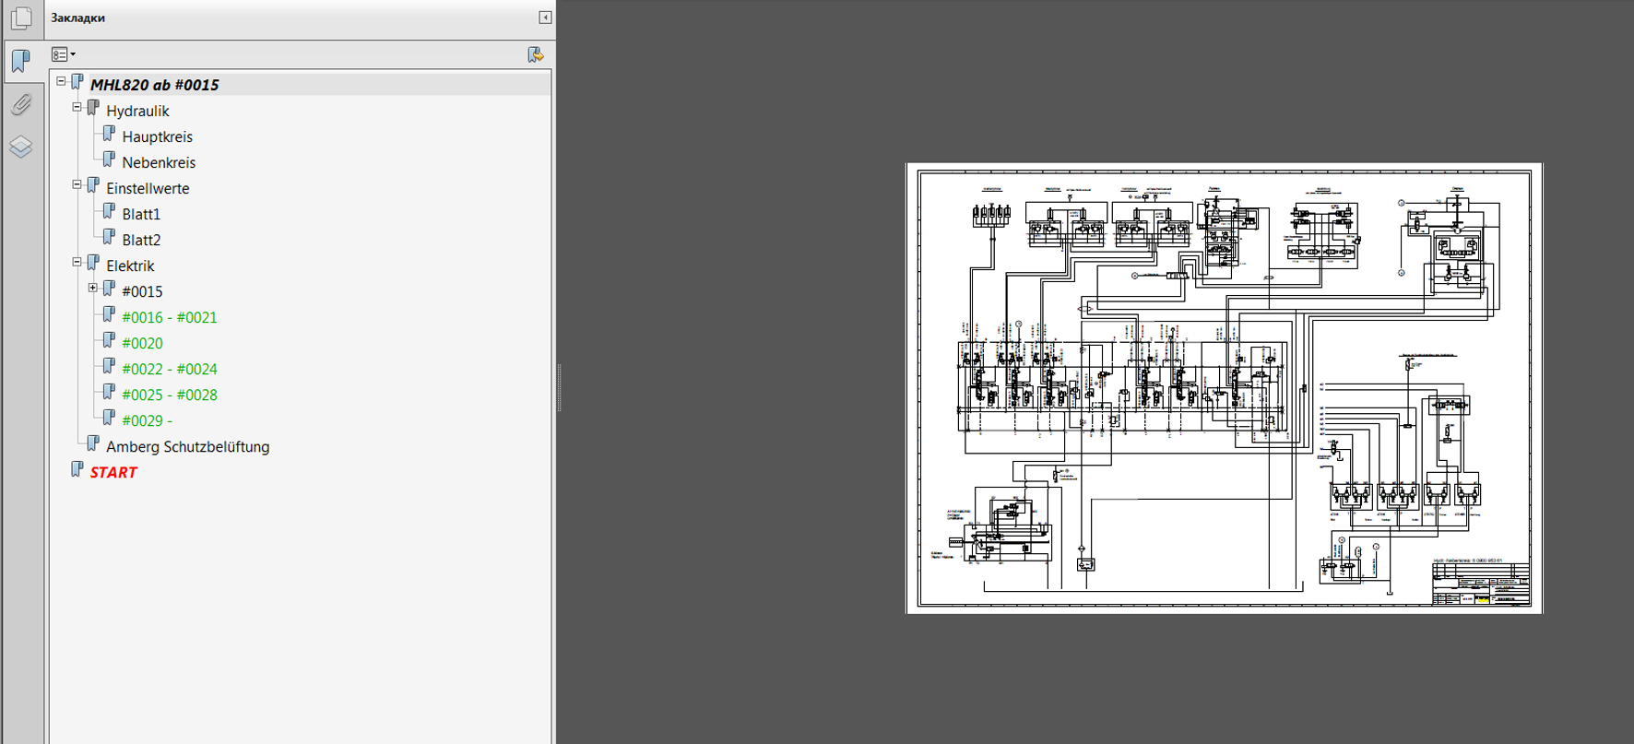Select the Hauptkreis bookmark
1634x744 pixels.
157,136
